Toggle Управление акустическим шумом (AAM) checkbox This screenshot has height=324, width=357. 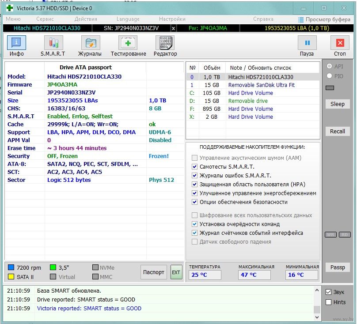click(194, 158)
